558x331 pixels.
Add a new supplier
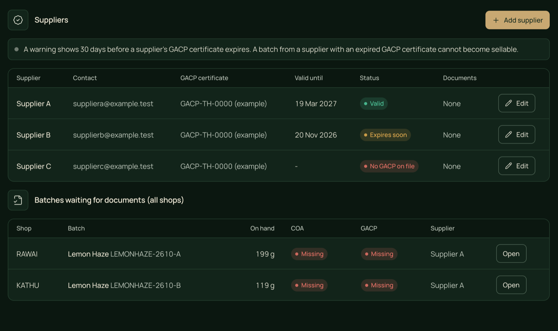[x=517, y=20]
